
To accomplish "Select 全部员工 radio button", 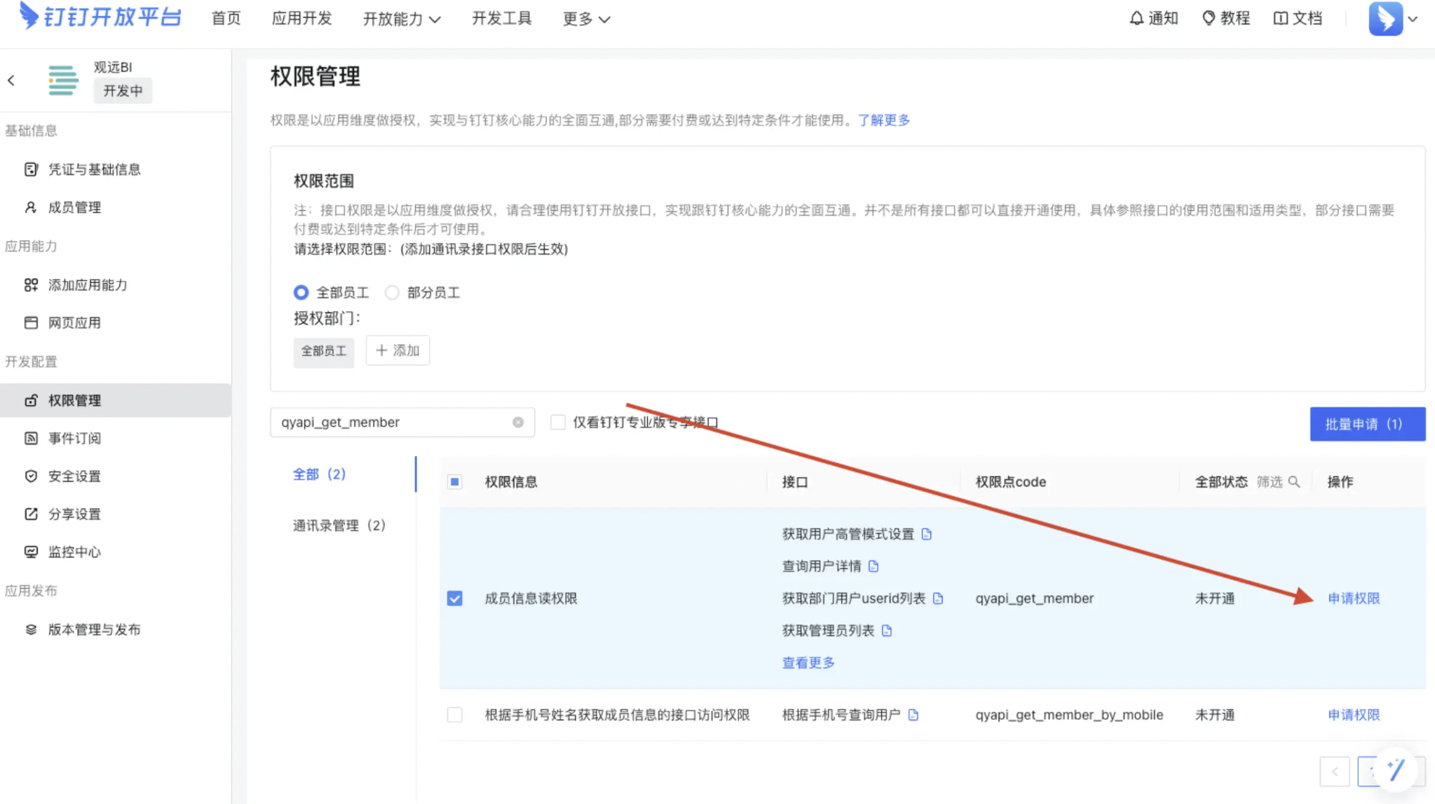I will click(301, 292).
